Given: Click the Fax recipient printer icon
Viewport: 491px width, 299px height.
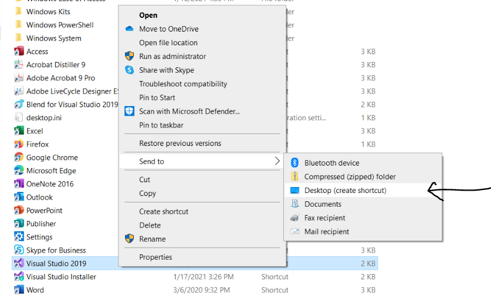Looking at the screenshot, I should (295, 218).
